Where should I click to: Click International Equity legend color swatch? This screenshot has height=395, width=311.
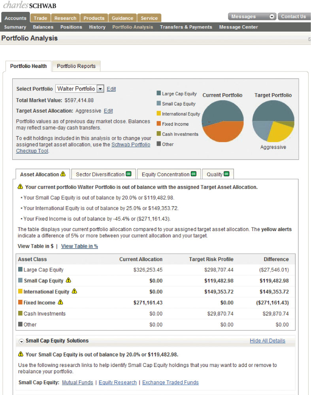(x=159, y=113)
